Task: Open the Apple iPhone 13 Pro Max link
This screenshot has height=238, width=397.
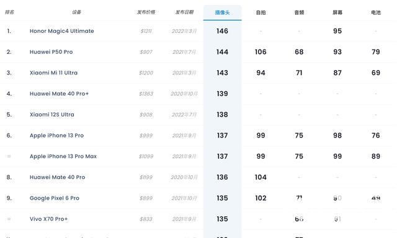Action: tap(63, 156)
